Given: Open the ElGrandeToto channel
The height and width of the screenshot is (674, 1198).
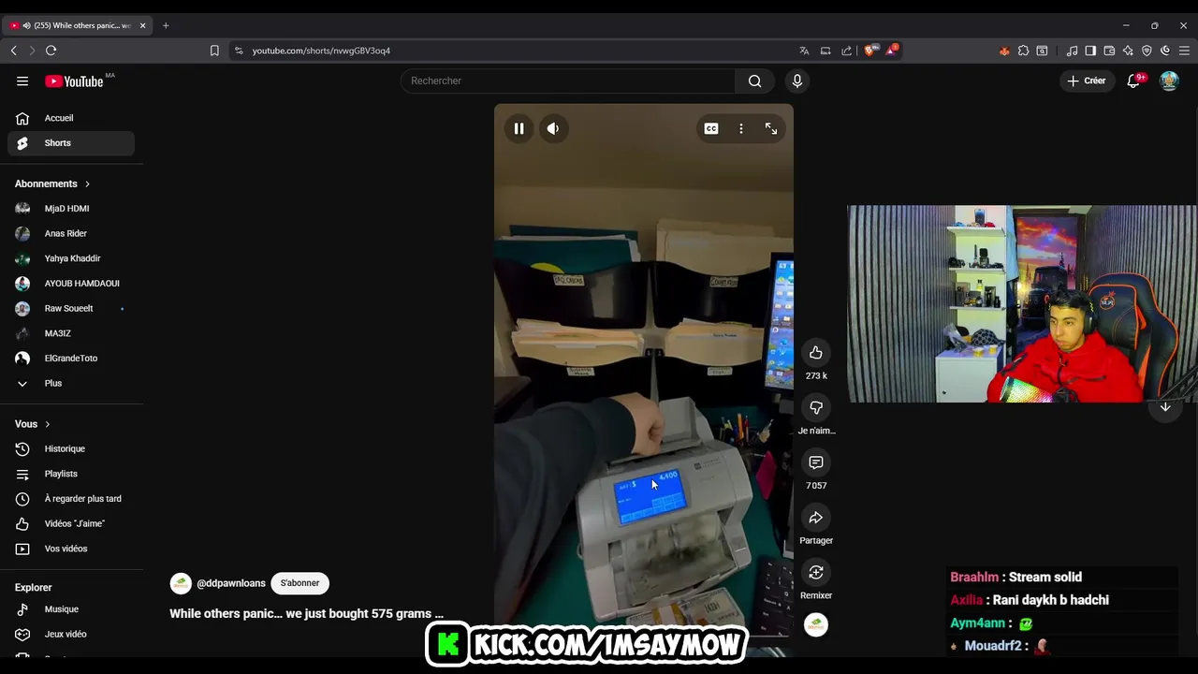Looking at the screenshot, I should pyautogui.click(x=71, y=359).
